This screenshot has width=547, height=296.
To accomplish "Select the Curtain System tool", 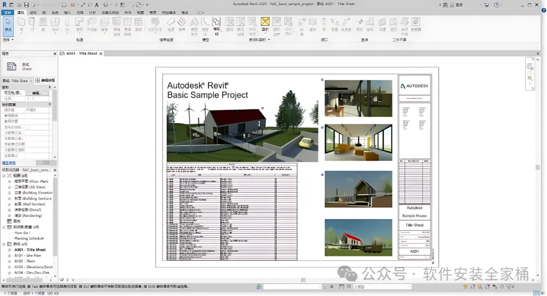I will pyautogui.click(x=116, y=26).
